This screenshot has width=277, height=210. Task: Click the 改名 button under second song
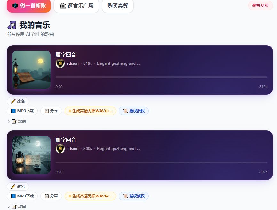(x=18, y=187)
